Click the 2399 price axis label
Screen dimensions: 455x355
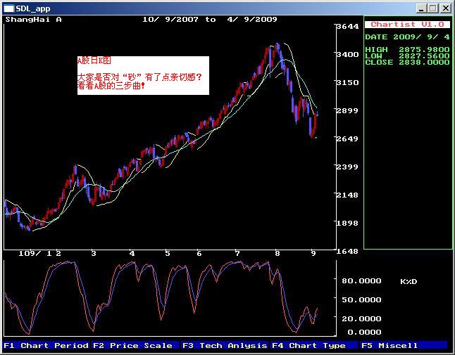348,167
